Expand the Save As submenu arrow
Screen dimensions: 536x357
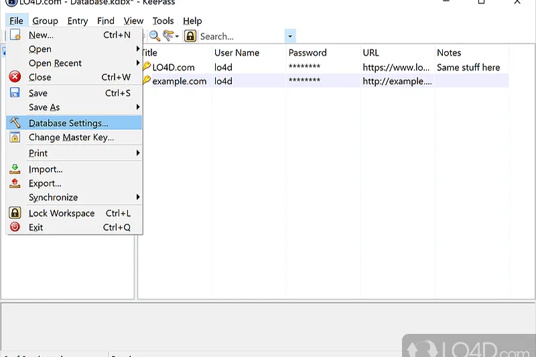138,107
